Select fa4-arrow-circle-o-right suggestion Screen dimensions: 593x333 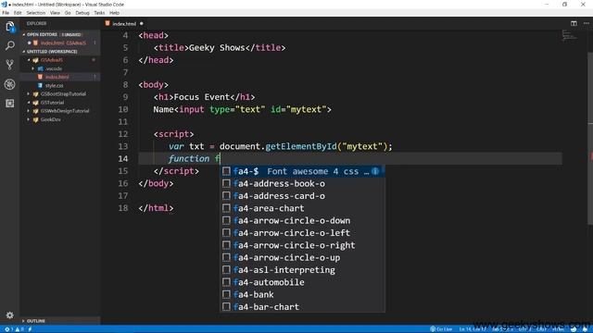coord(303,245)
